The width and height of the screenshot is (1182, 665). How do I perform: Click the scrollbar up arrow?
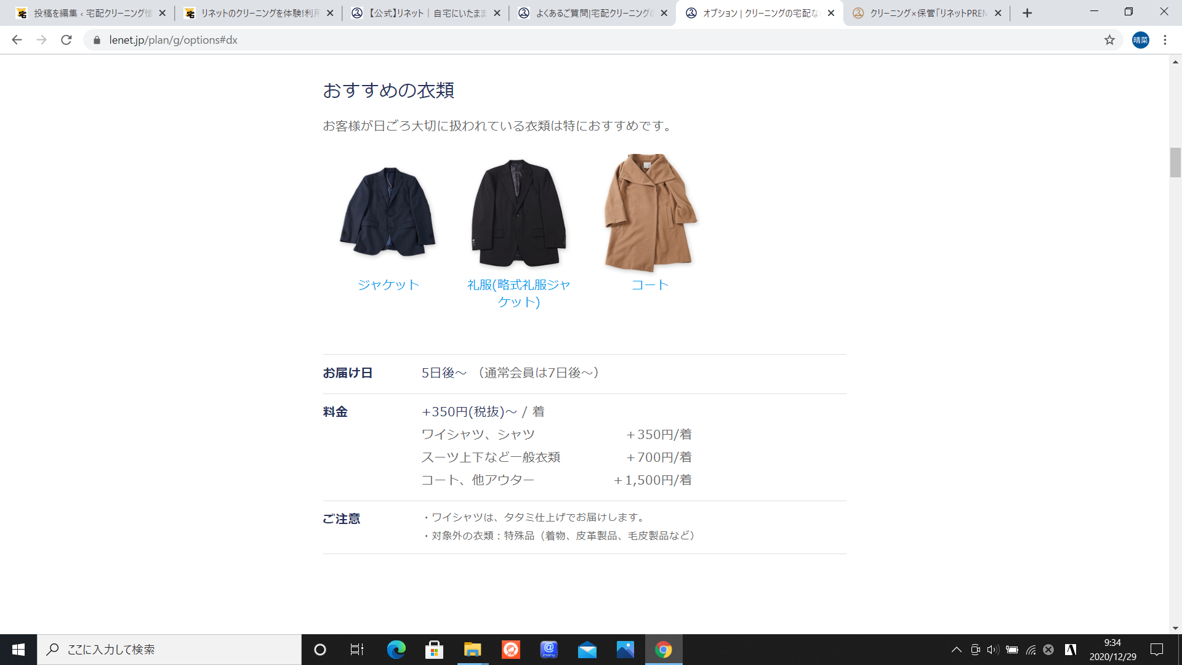(x=1175, y=62)
